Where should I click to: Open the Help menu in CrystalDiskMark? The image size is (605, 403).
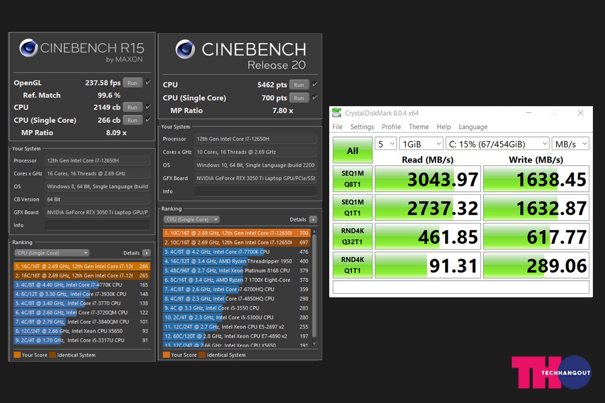[x=444, y=127]
